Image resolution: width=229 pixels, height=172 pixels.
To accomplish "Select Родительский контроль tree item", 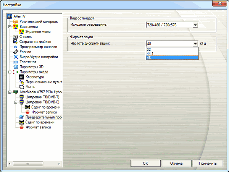I will pyautogui.click(x=39, y=22).
